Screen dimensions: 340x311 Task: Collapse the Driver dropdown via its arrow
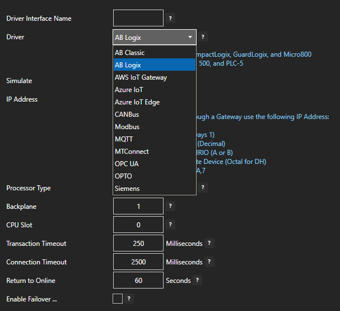pyautogui.click(x=190, y=38)
